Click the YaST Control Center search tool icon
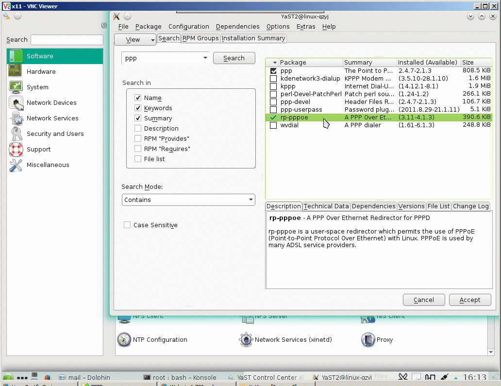501x386 pixels. (7, 16)
